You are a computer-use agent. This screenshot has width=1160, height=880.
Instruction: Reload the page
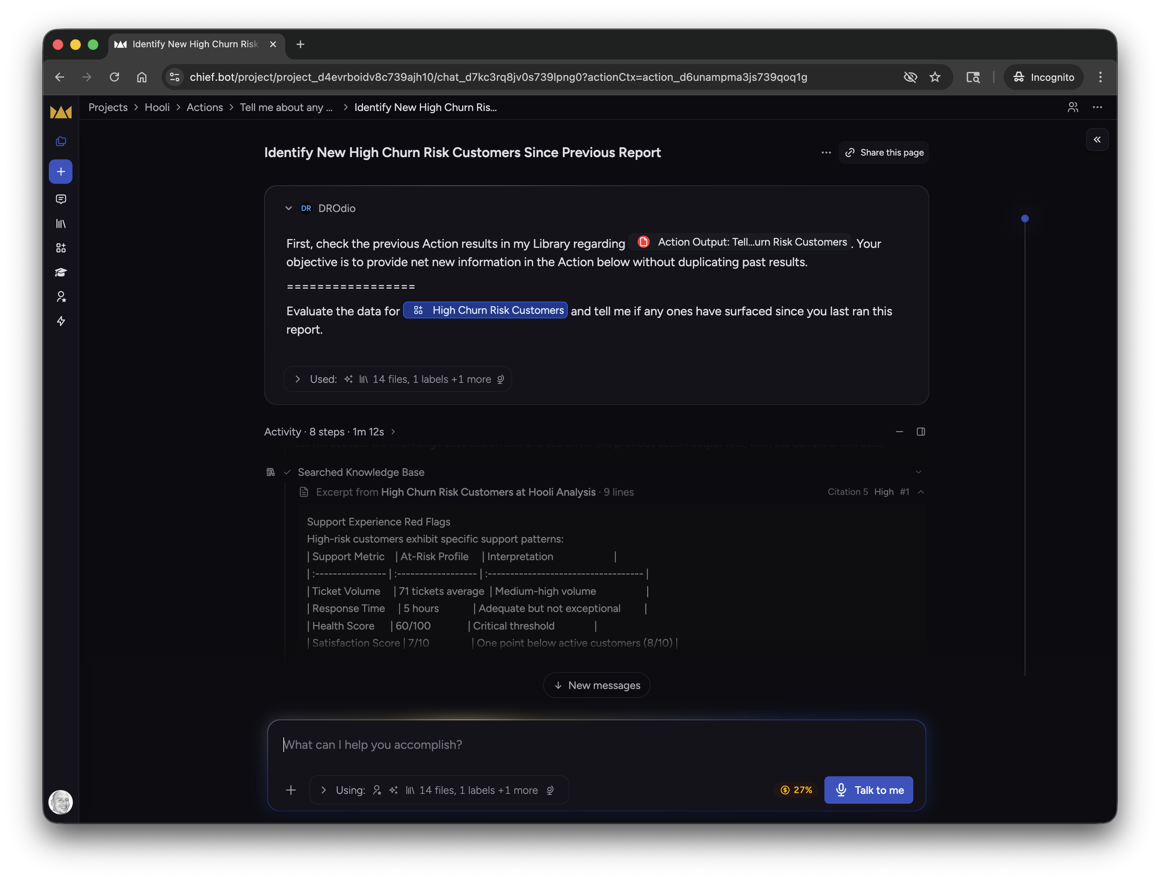pyautogui.click(x=114, y=77)
